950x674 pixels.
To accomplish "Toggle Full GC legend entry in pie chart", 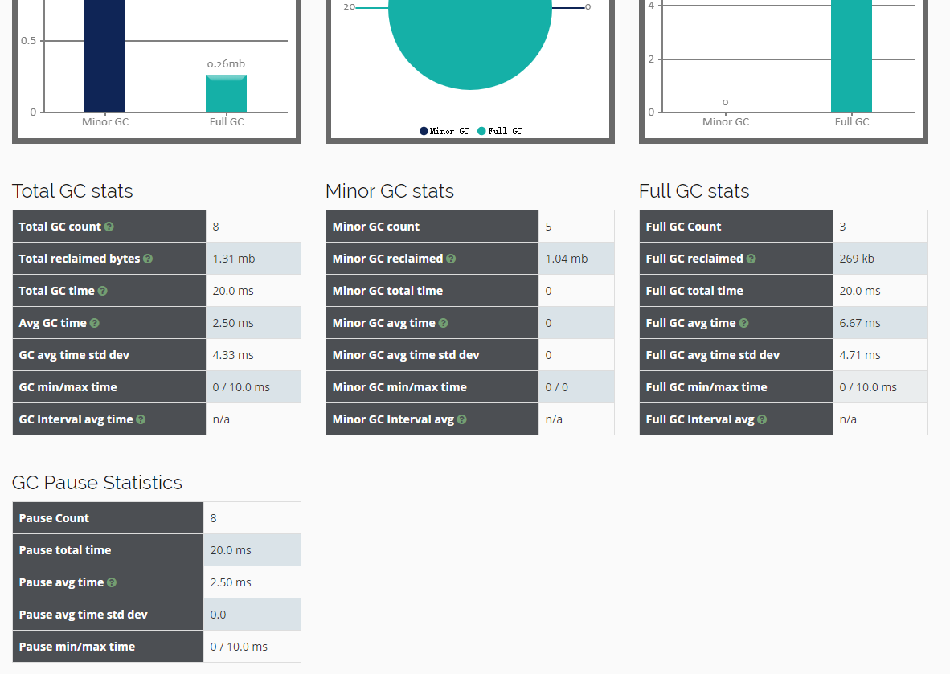I will [500, 131].
